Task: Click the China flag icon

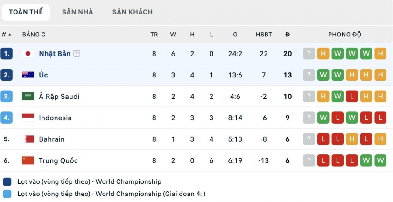Action: click(x=28, y=160)
